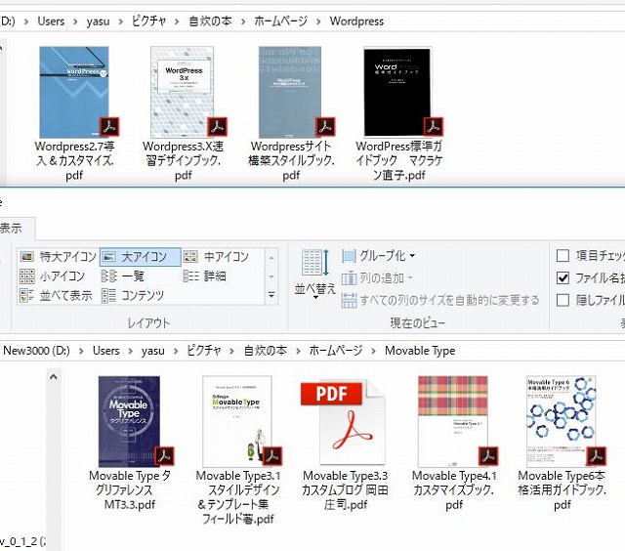Go to Users in Wordpress window path

coord(51,21)
